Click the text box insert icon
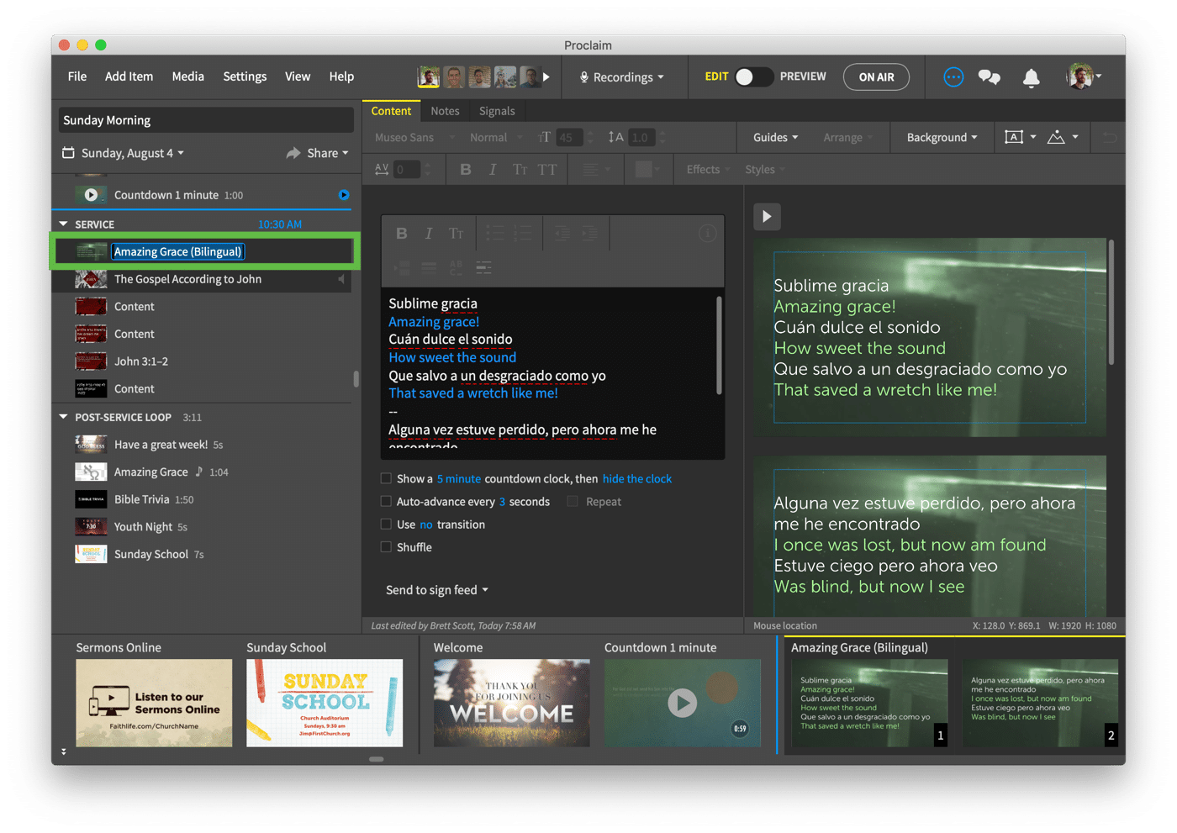Viewport: 1177px width, 833px height. (x=1014, y=137)
